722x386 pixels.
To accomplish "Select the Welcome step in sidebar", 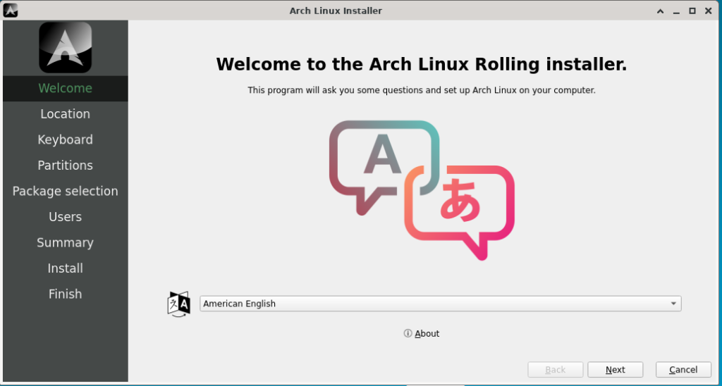I will (x=66, y=88).
